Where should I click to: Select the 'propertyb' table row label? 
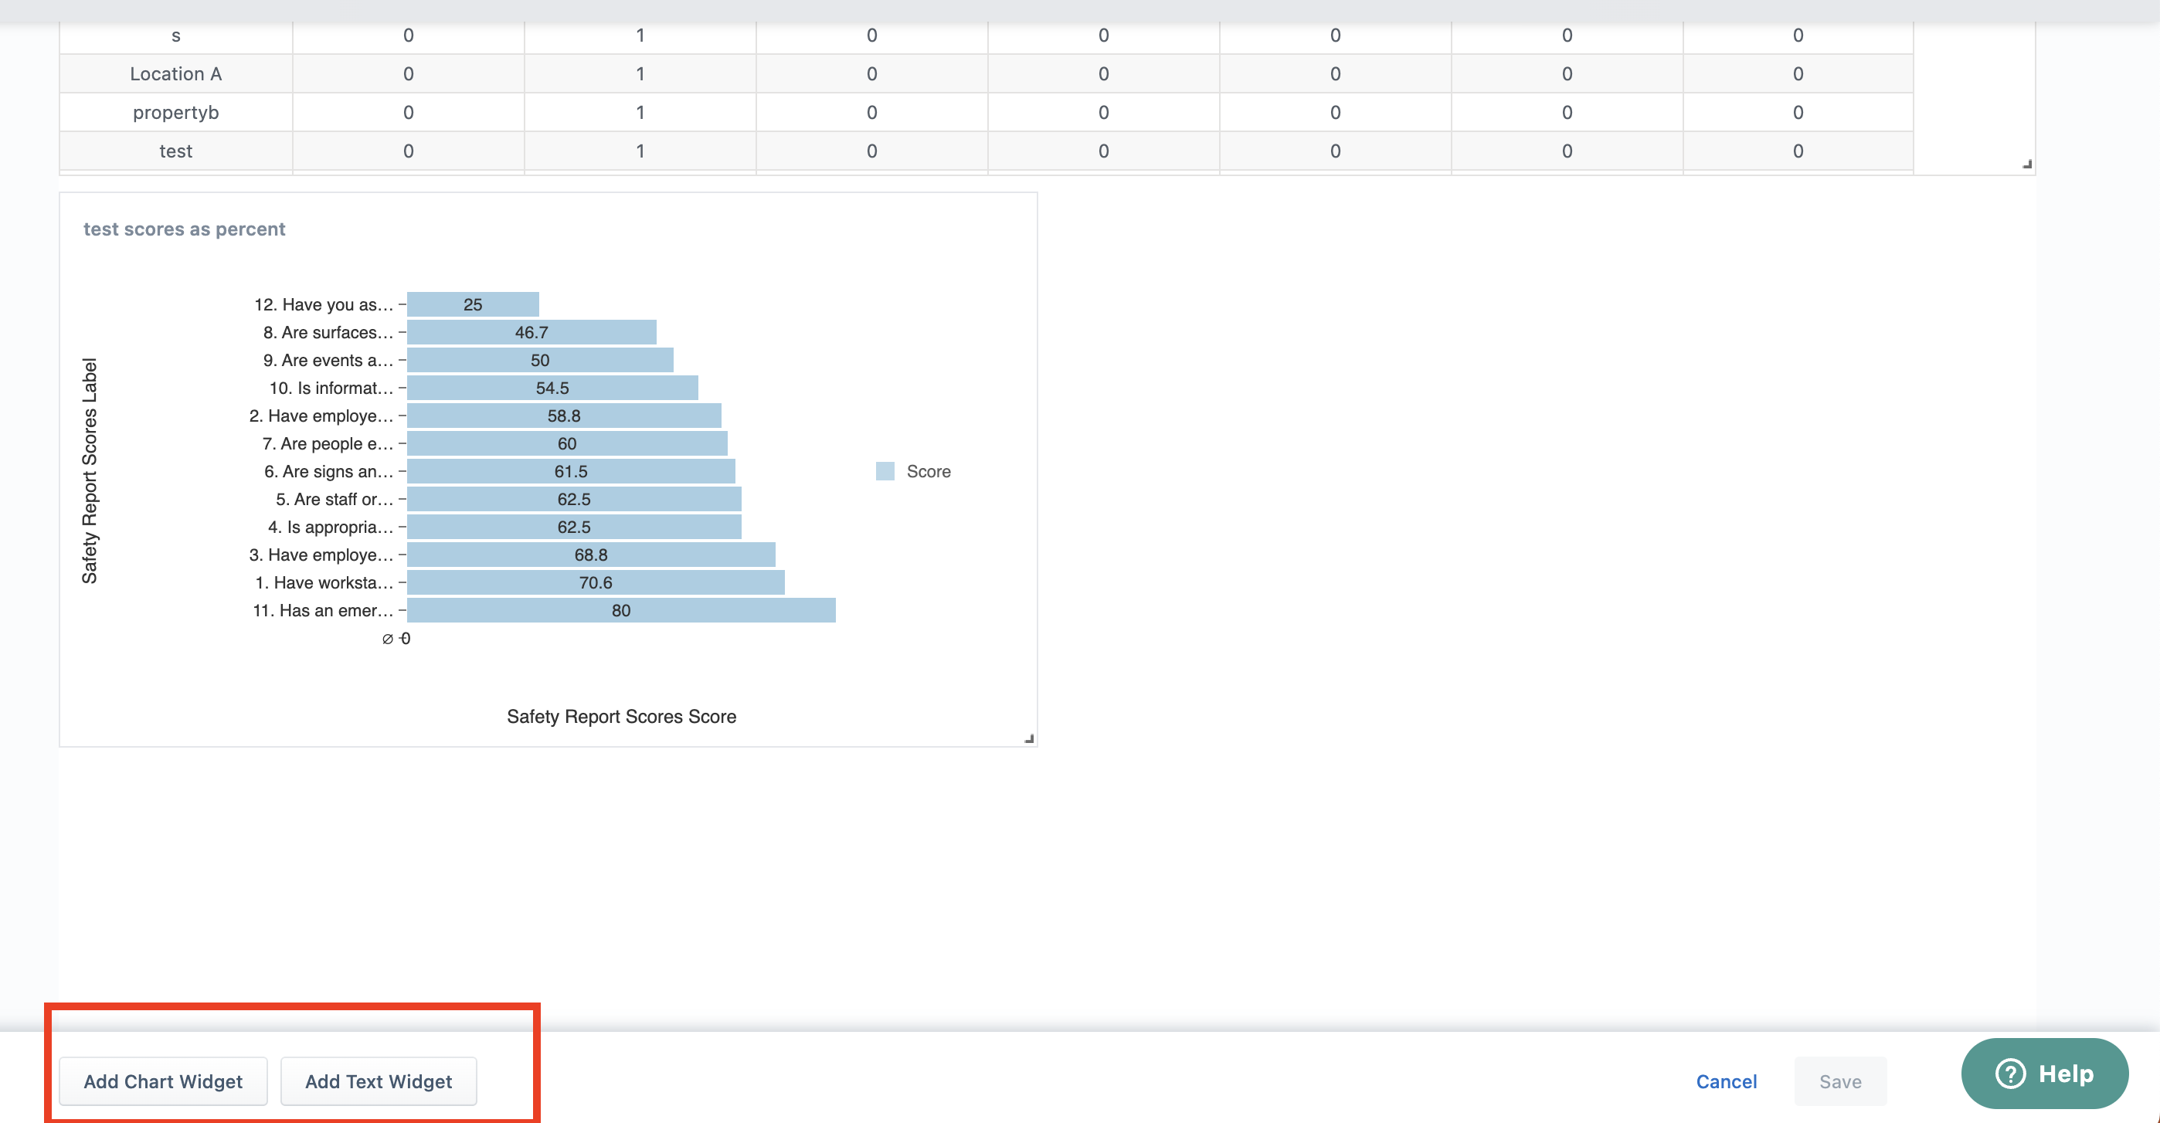[176, 112]
